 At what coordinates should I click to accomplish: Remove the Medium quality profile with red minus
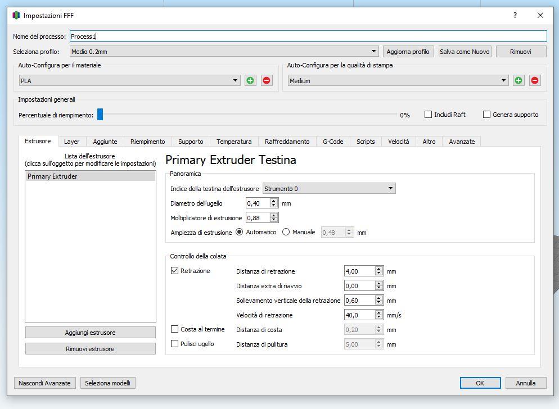[535, 80]
